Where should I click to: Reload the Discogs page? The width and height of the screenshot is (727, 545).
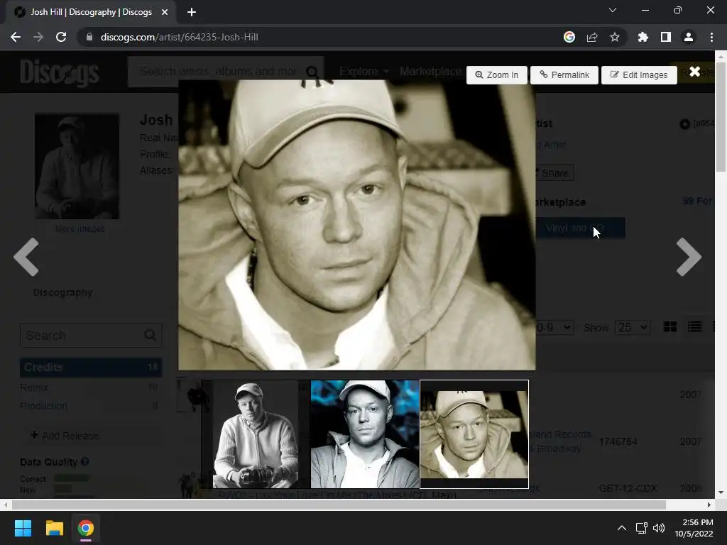click(x=61, y=37)
